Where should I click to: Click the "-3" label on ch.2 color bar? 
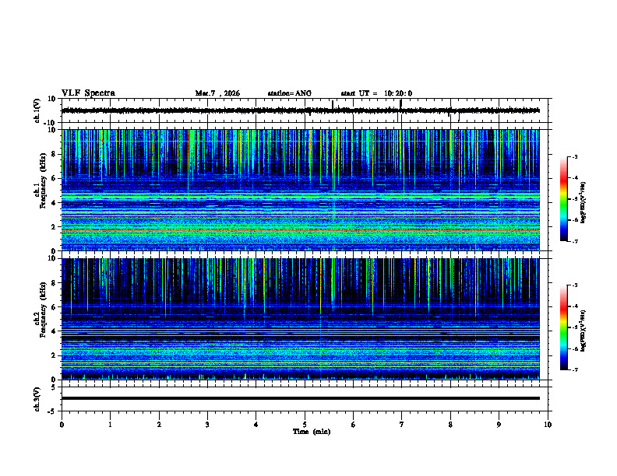click(x=574, y=285)
